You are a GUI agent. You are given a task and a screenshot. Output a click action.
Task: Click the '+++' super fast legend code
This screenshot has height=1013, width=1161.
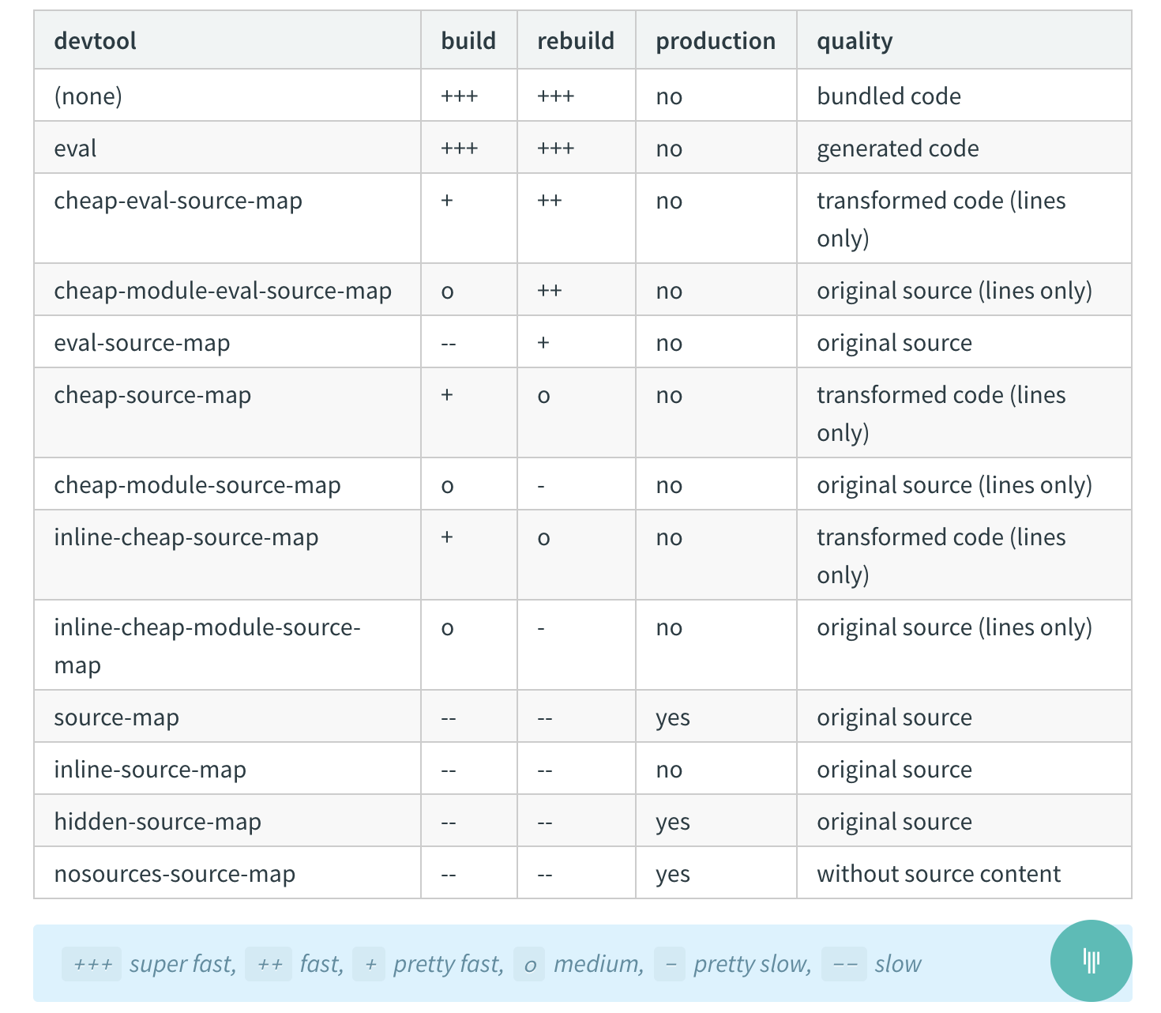tap(92, 964)
